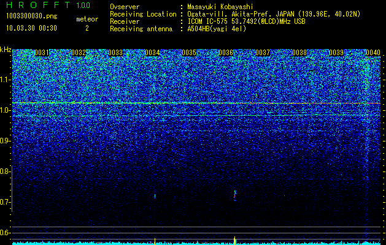Click the 0.7 frequency axis label
This screenshot has width=386, height=245.
point(4,202)
